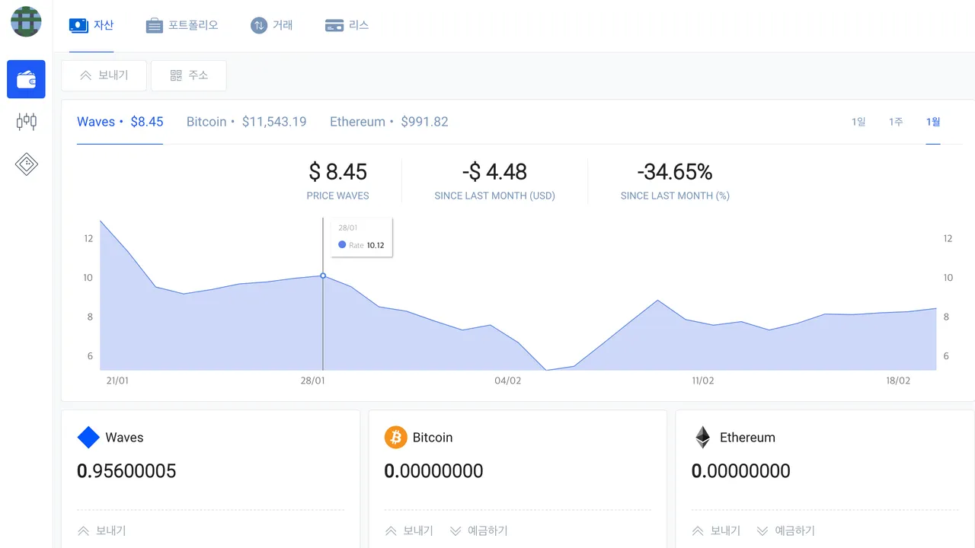Screen dimensions: 975x548
Task: Click the SINCE LAST MONTH (%) label
Action: tap(675, 196)
